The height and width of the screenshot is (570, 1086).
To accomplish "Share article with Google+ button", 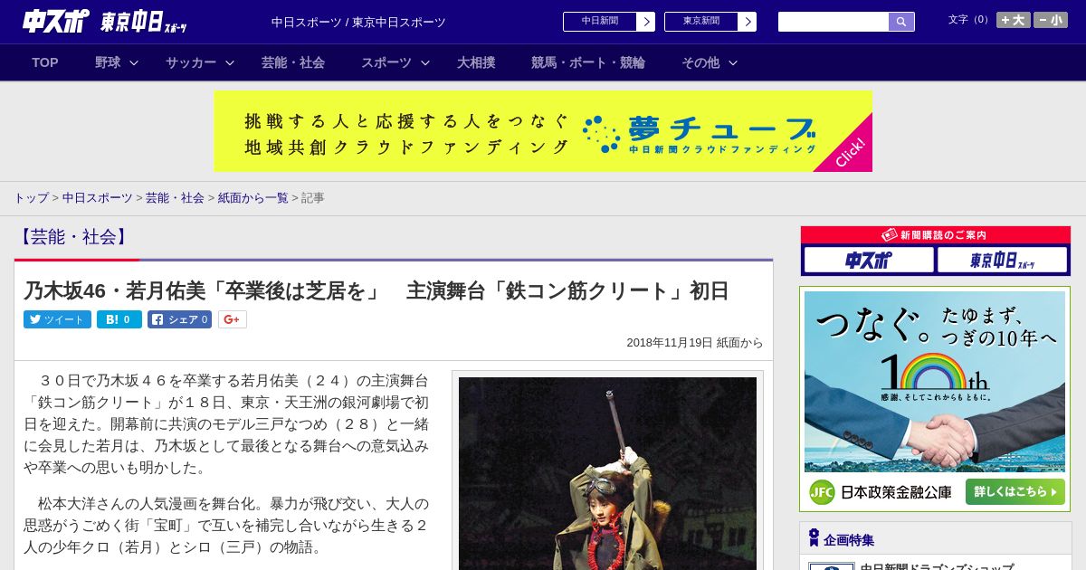I will pyautogui.click(x=233, y=319).
